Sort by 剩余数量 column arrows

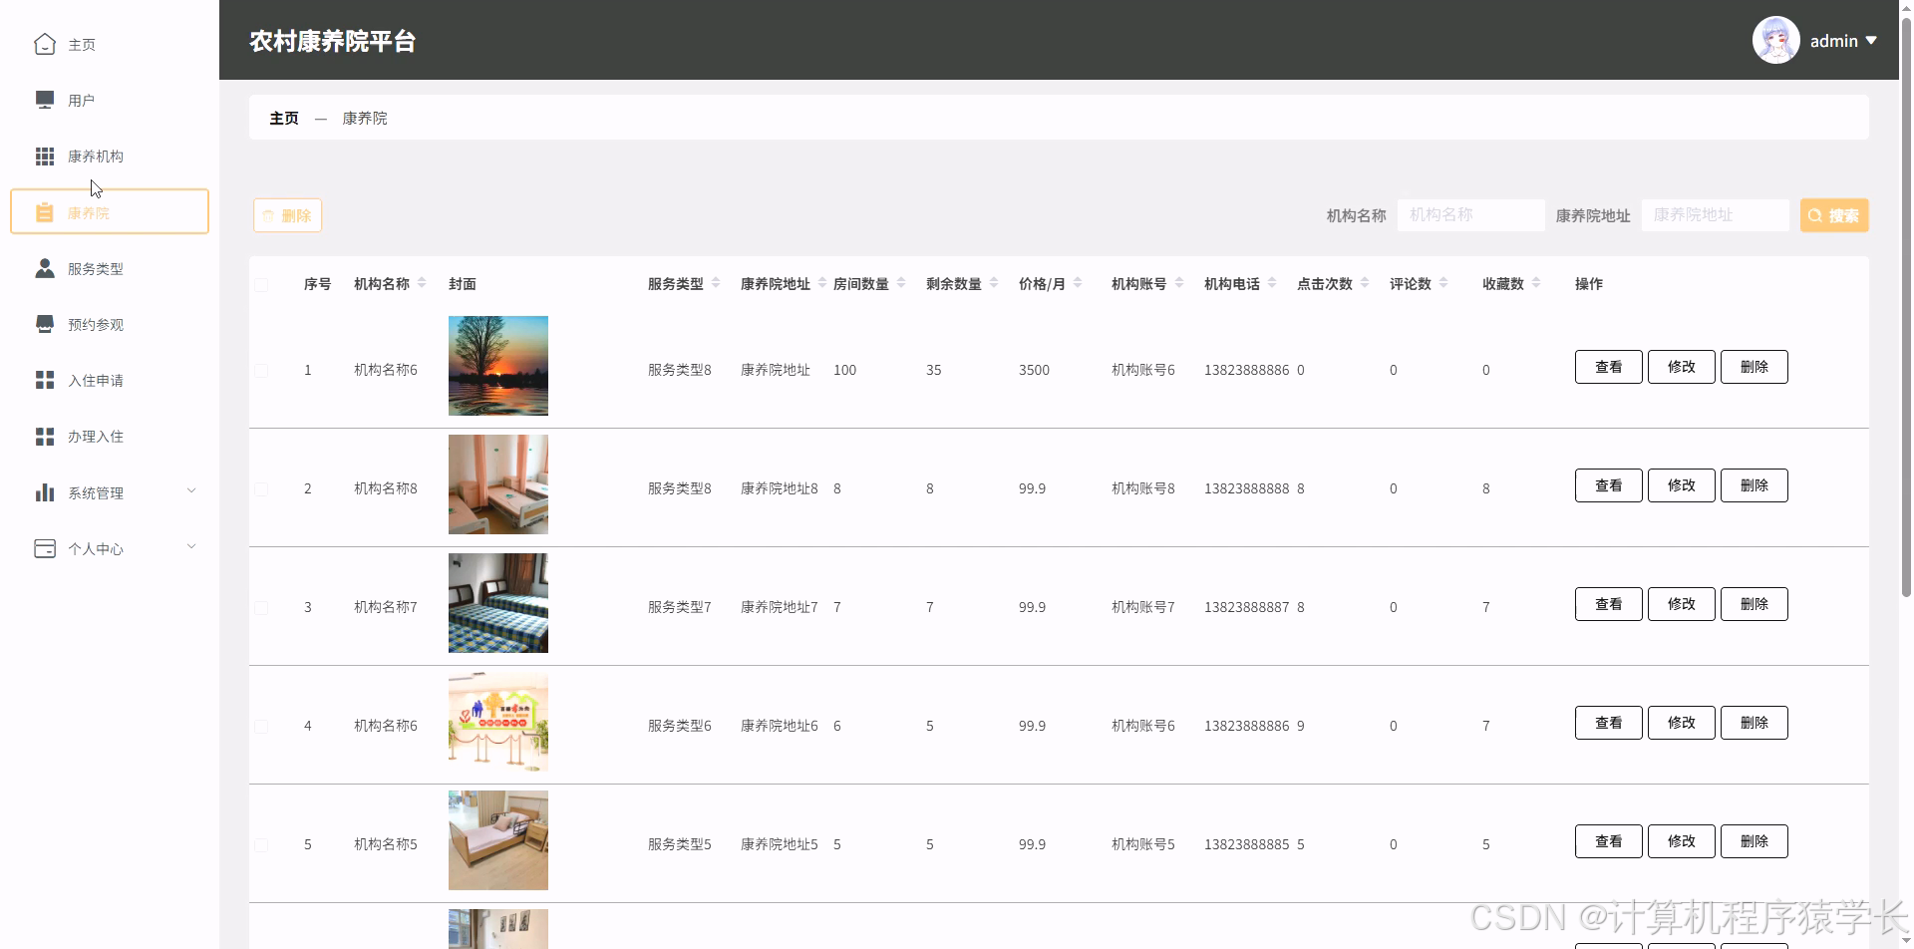pyautogui.click(x=994, y=283)
